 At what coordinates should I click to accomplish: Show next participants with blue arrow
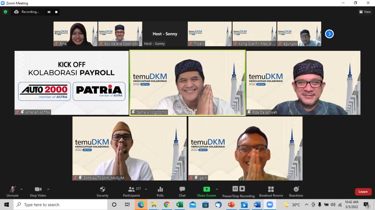tap(329, 34)
